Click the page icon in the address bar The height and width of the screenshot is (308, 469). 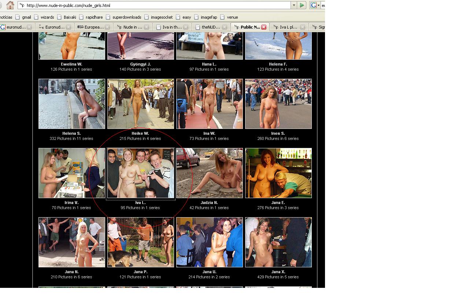coord(22,5)
